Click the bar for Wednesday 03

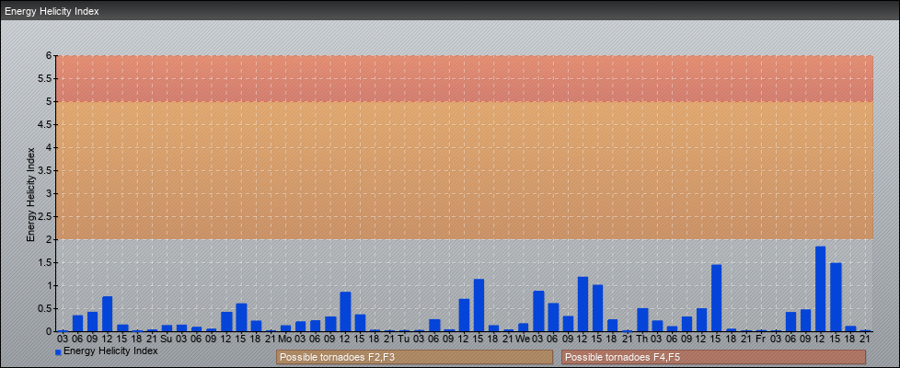(x=538, y=311)
